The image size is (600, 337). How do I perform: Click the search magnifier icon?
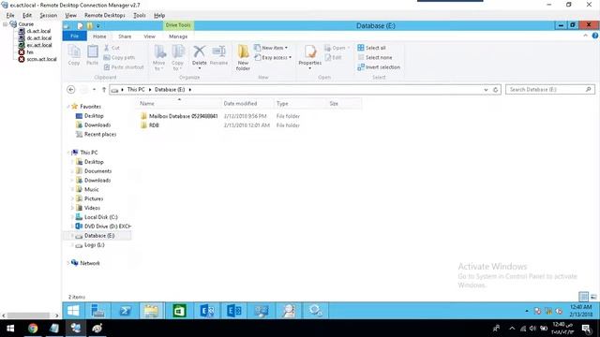coord(589,90)
